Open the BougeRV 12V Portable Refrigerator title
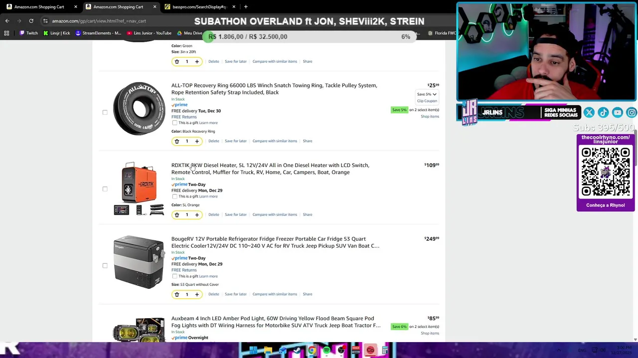The width and height of the screenshot is (638, 358). [x=275, y=243]
